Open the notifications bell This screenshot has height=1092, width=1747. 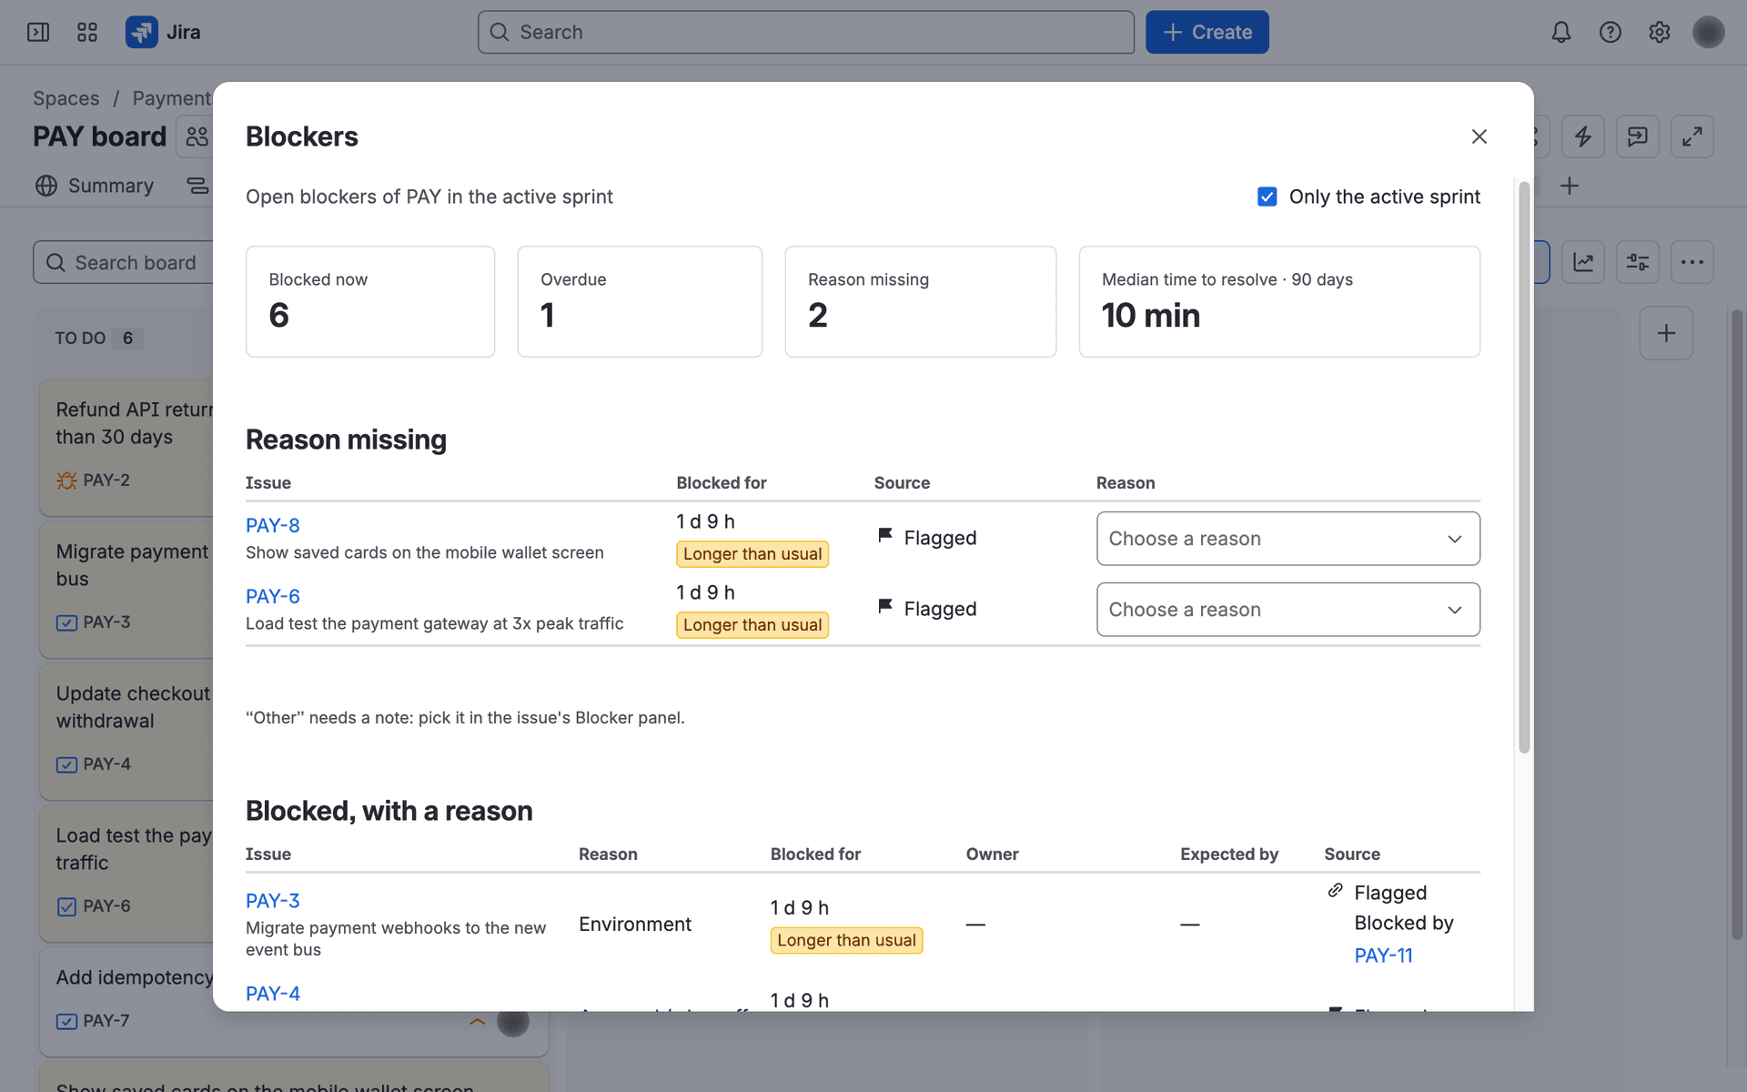[1561, 33]
